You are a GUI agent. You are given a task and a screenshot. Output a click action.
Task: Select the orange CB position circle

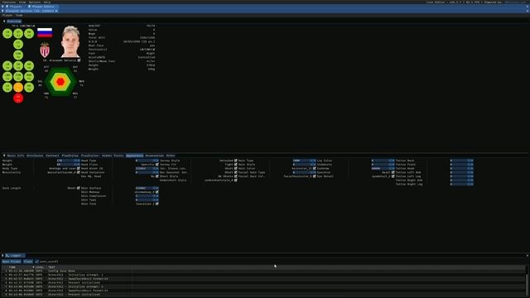coord(18,87)
